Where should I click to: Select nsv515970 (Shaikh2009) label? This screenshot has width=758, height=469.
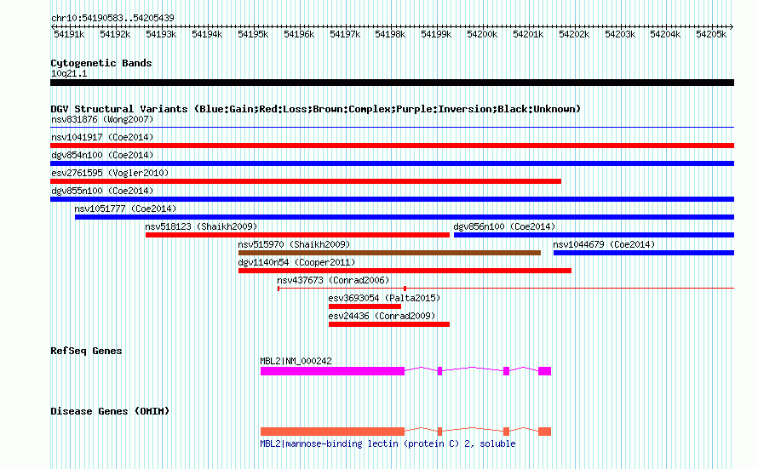294,244
